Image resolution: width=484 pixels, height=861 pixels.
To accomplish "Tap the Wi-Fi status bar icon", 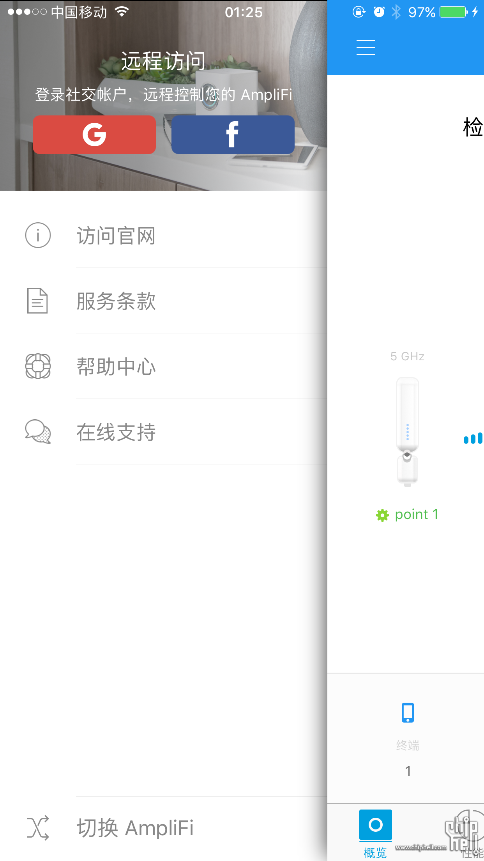I will (x=122, y=12).
